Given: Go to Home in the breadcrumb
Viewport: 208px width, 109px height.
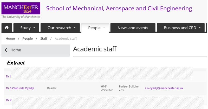Looking at the screenshot, I should [x=10, y=38].
